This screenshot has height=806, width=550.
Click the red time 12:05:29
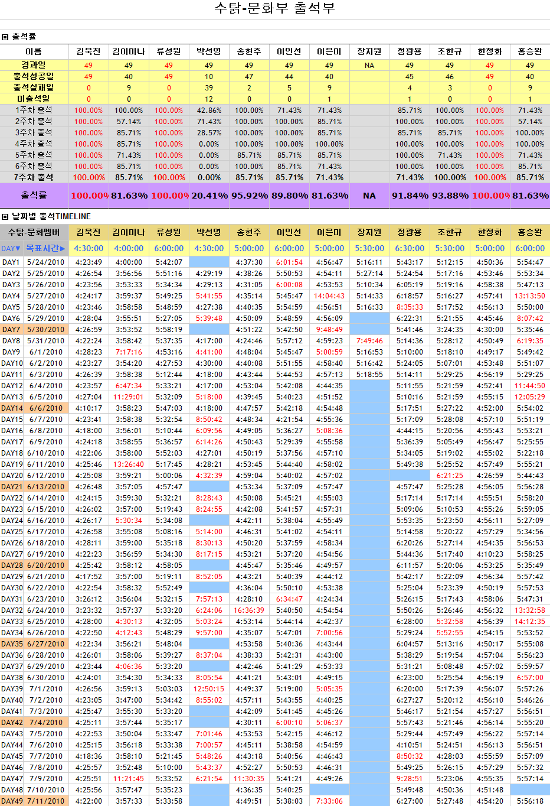click(x=530, y=397)
